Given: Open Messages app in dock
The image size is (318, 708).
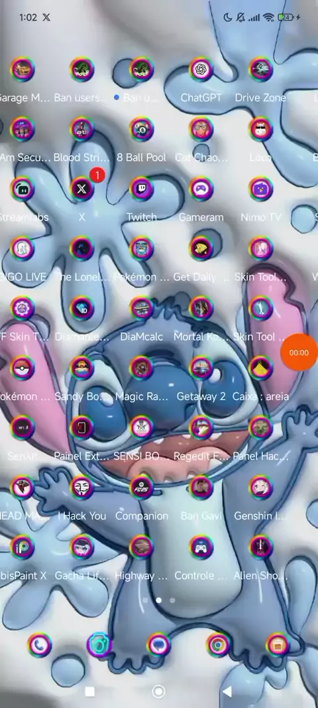Looking at the screenshot, I should point(158,645).
